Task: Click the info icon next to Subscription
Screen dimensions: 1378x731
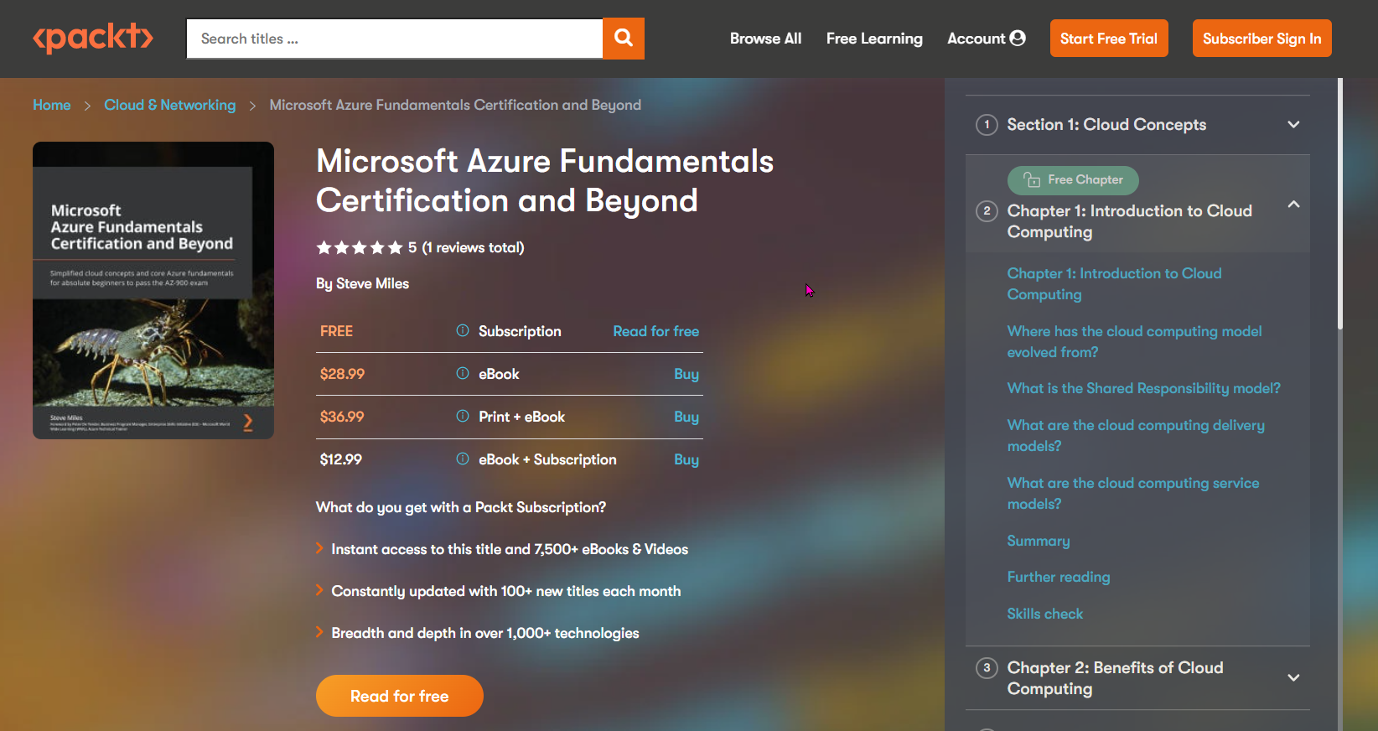Action: click(463, 331)
